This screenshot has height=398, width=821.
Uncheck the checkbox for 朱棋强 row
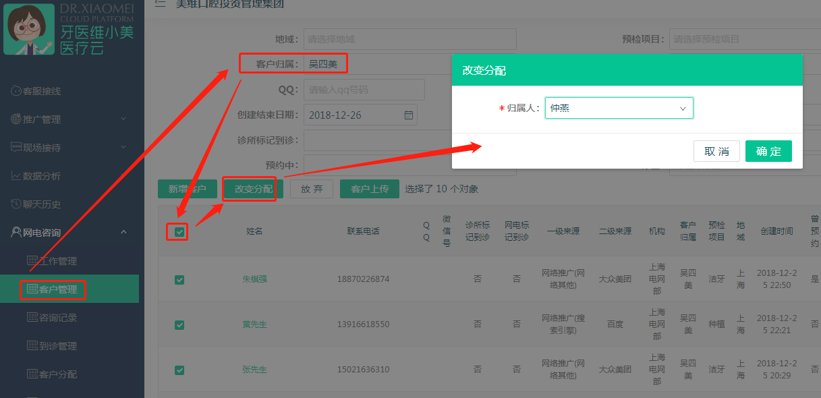click(x=179, y=279)
